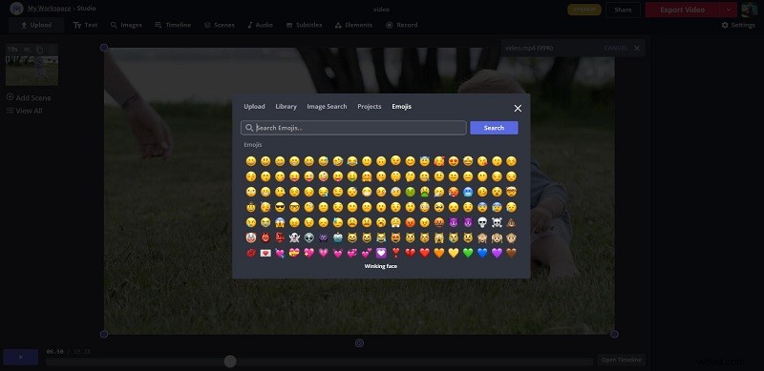Close the emoji picker dialog

(x=518, y=108)
